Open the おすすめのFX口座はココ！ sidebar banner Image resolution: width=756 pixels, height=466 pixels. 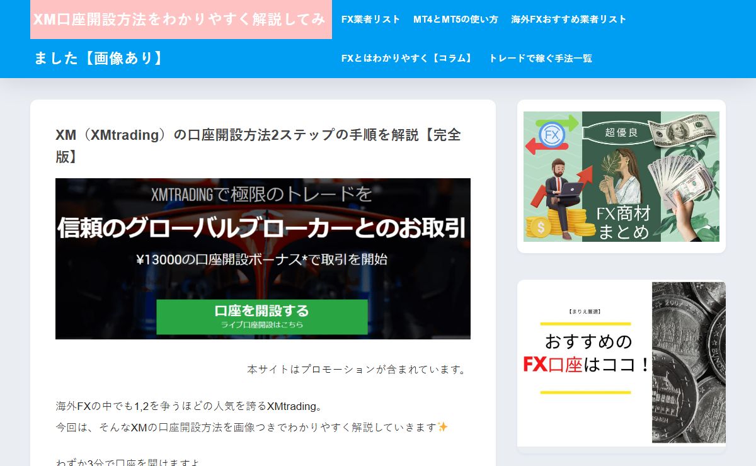(x=621, y=363)
